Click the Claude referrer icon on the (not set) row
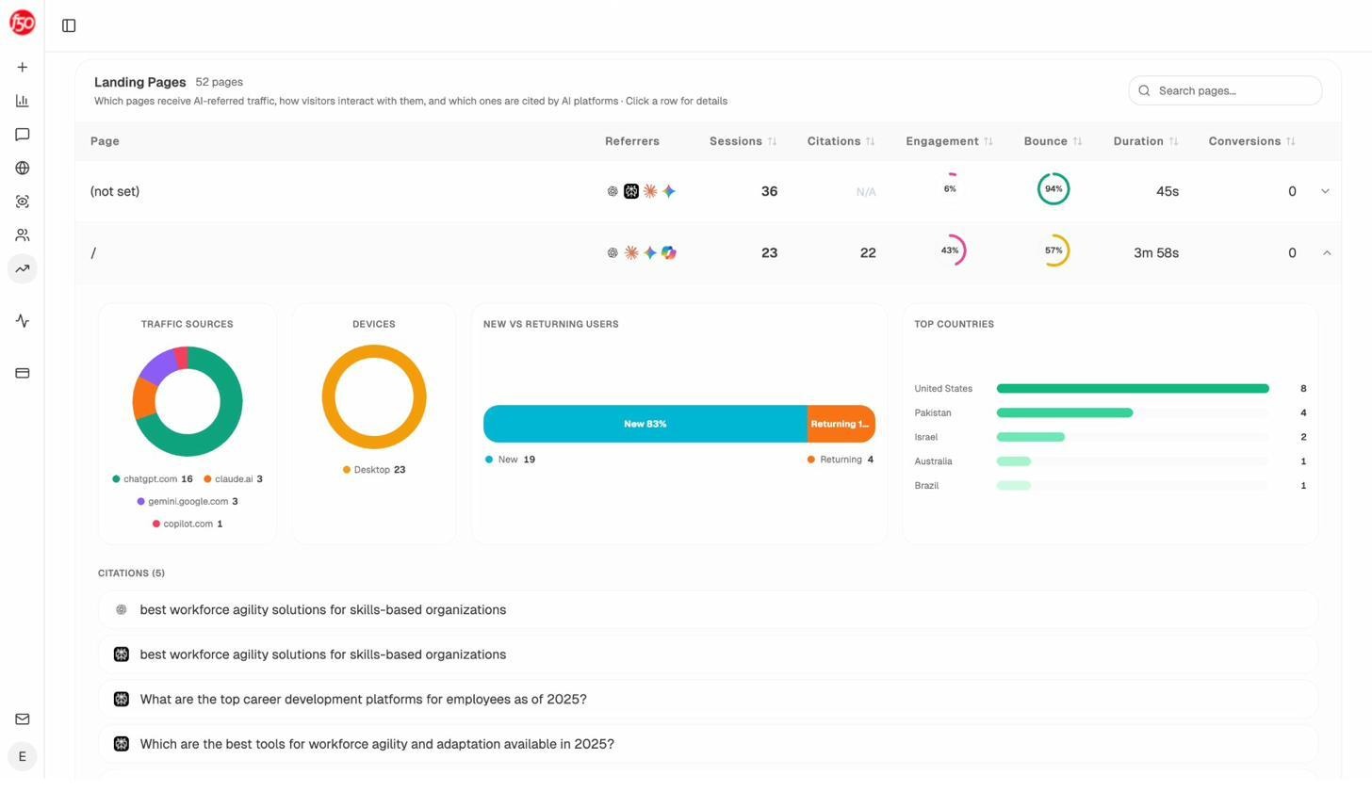This screenshot has height=791, width=1372. [631, 191]
